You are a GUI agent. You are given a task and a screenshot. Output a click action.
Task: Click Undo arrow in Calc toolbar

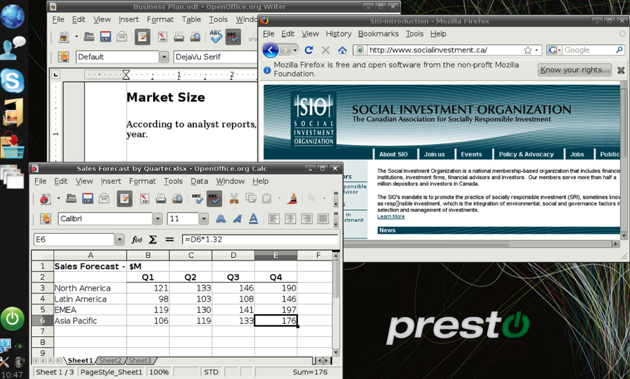pyautogui.click(x=311, y=198)
